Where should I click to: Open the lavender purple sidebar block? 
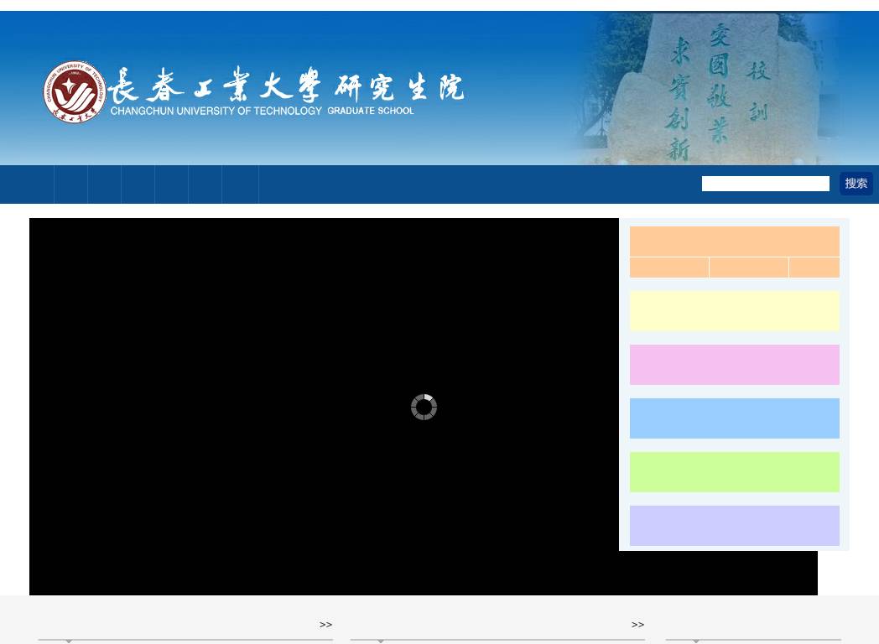(x=735, y=526)
